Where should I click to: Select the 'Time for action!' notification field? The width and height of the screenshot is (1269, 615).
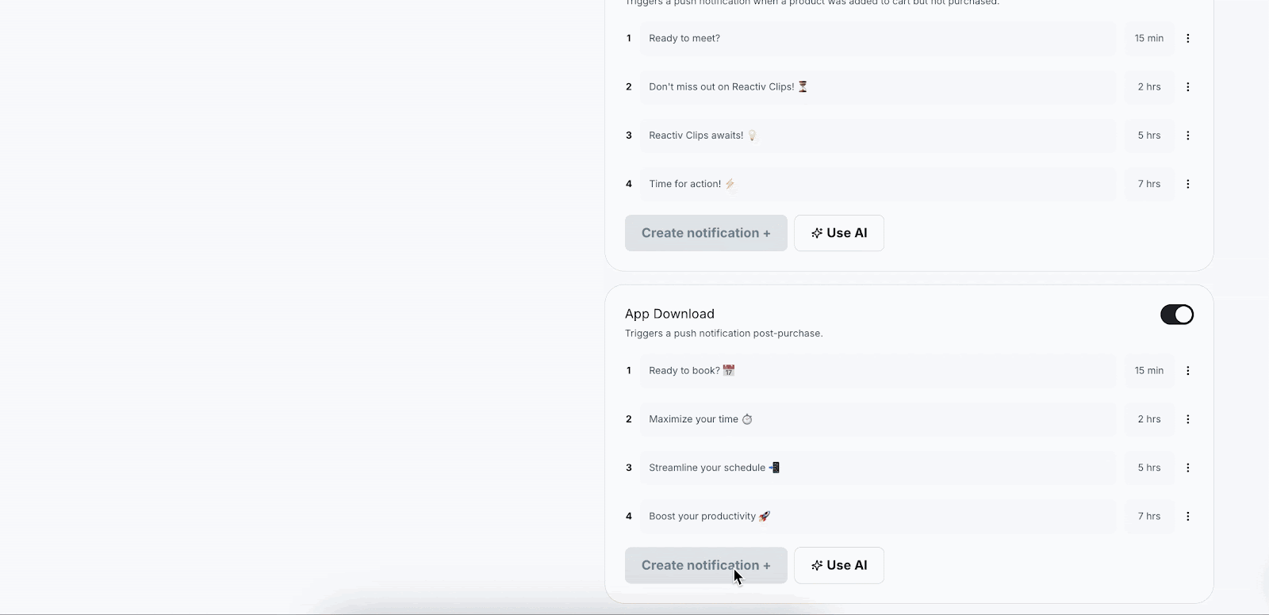[877, 184]
